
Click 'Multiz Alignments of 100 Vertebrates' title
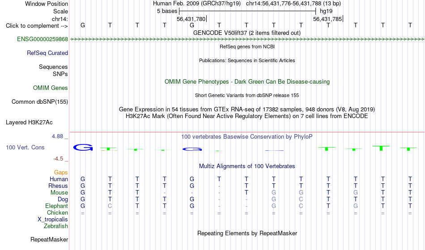247,166
